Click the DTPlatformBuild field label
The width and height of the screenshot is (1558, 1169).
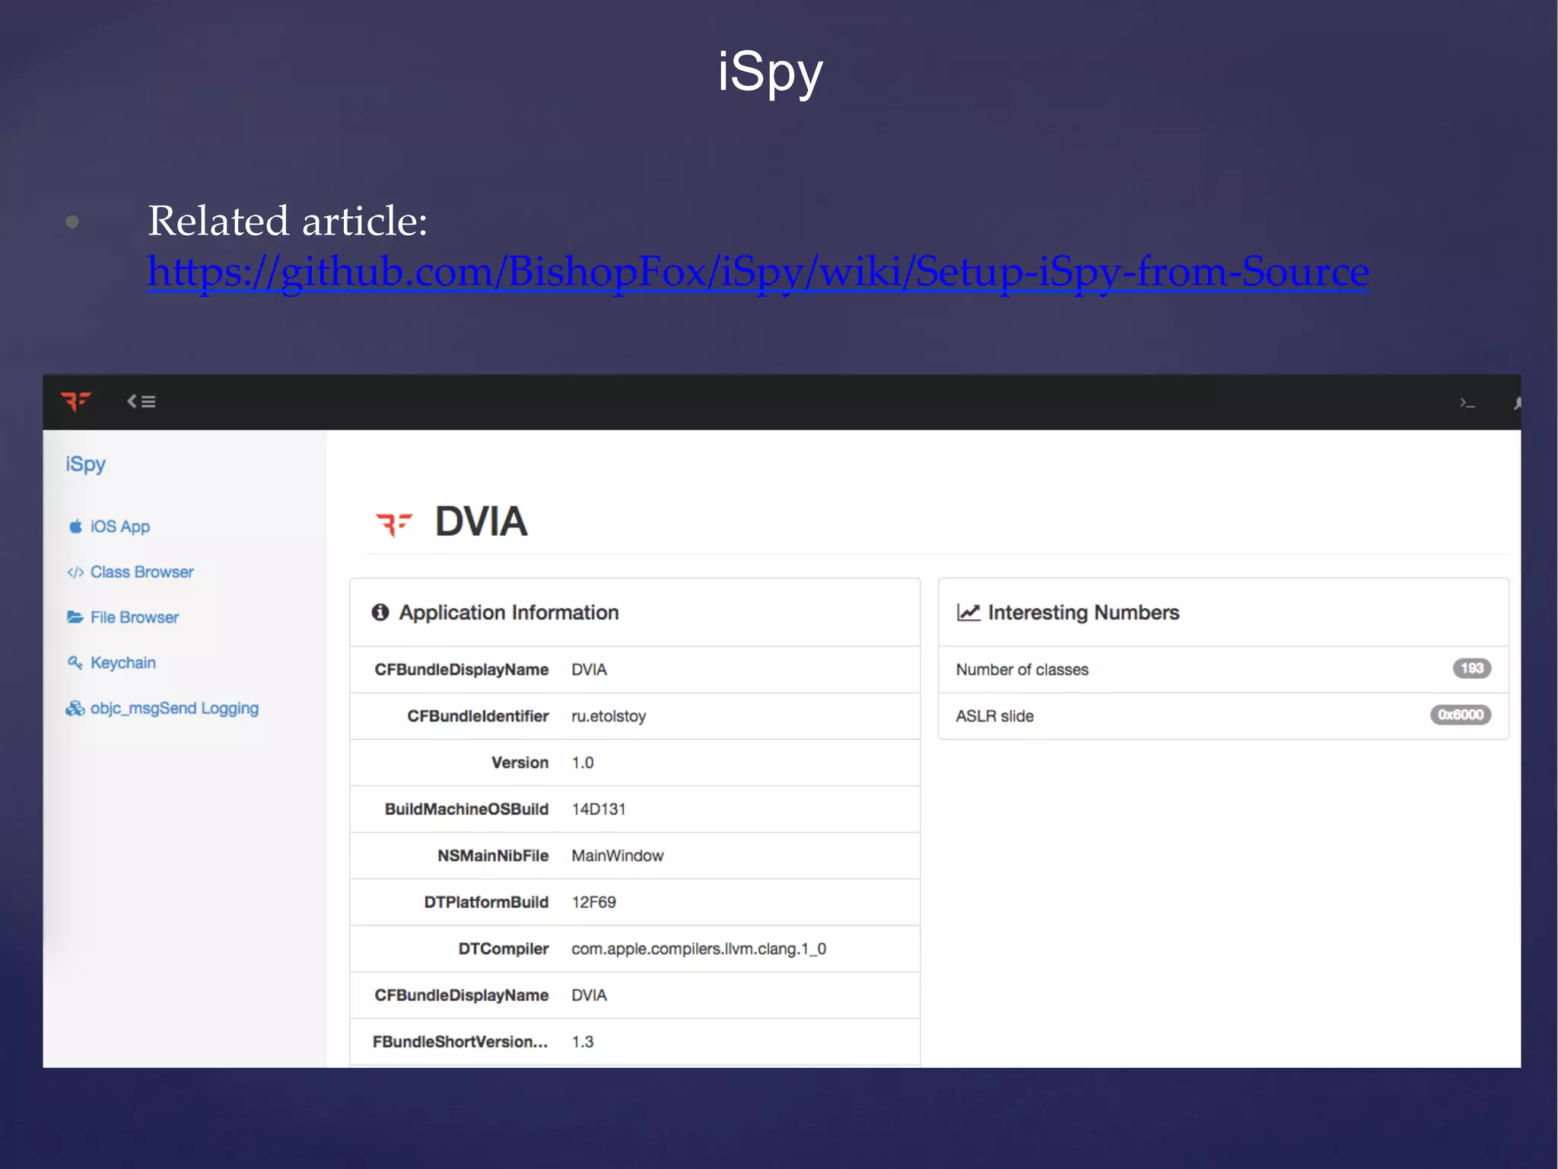click(x=486, y=902)
